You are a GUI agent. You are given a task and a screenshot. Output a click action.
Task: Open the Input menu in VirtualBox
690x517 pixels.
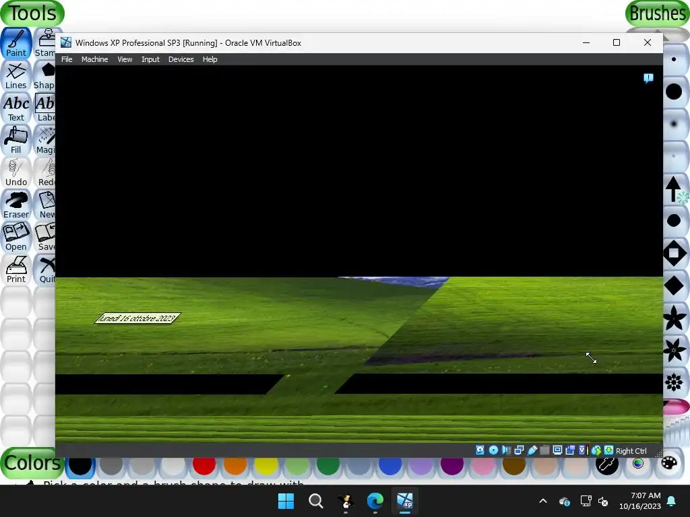coord(150,59)
